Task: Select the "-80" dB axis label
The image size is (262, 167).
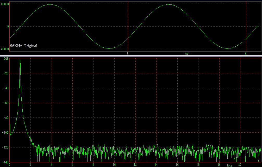Action: 6,118
